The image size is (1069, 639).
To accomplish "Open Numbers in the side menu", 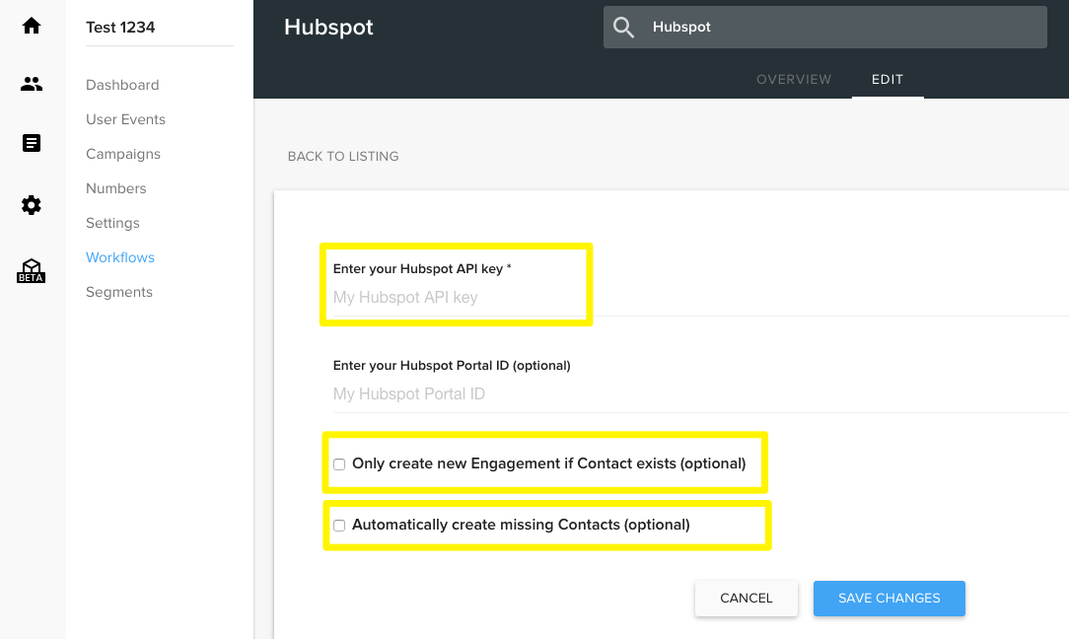I will tap(116, 188).
